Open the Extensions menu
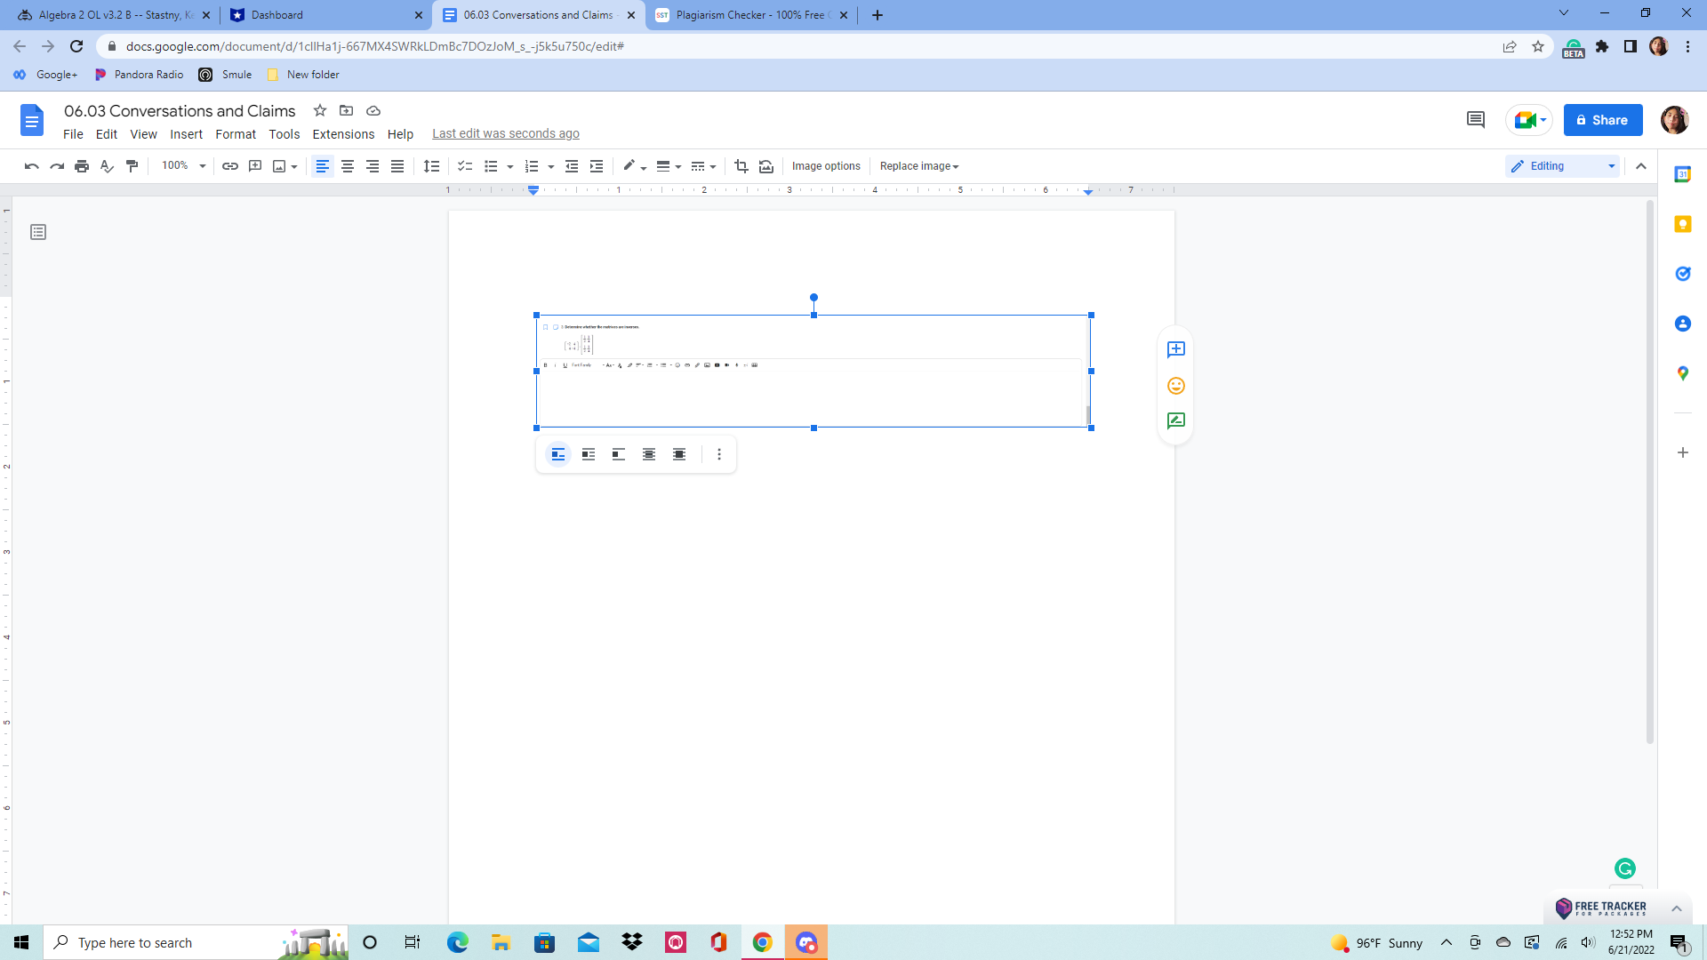 click(x=343, y=134)
